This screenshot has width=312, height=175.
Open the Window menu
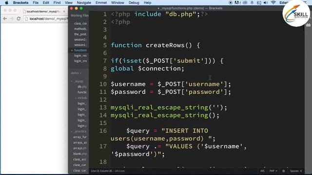(117, 2)
